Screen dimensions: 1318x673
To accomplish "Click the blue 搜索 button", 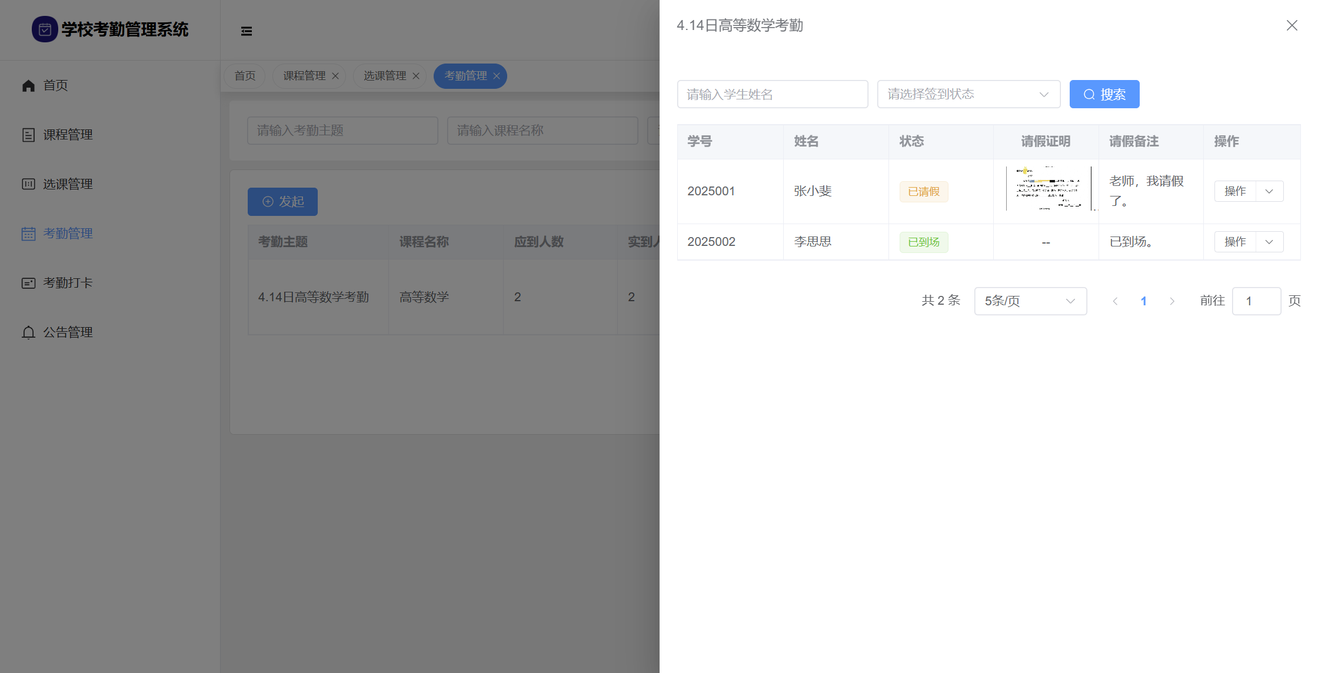I will [x=1104, y=94].
